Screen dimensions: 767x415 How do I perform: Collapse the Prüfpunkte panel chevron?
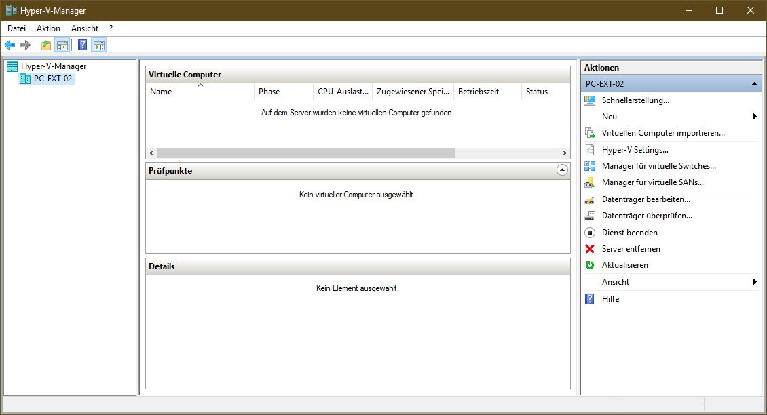point(562,170)
